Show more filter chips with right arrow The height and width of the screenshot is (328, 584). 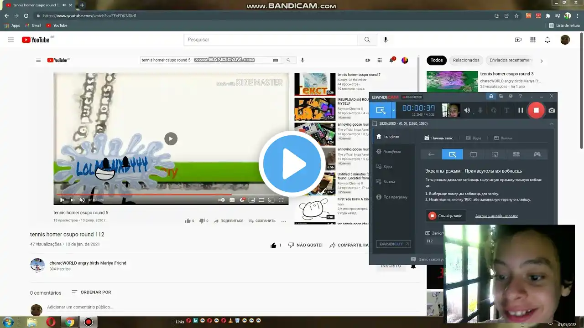click(542, 60)
